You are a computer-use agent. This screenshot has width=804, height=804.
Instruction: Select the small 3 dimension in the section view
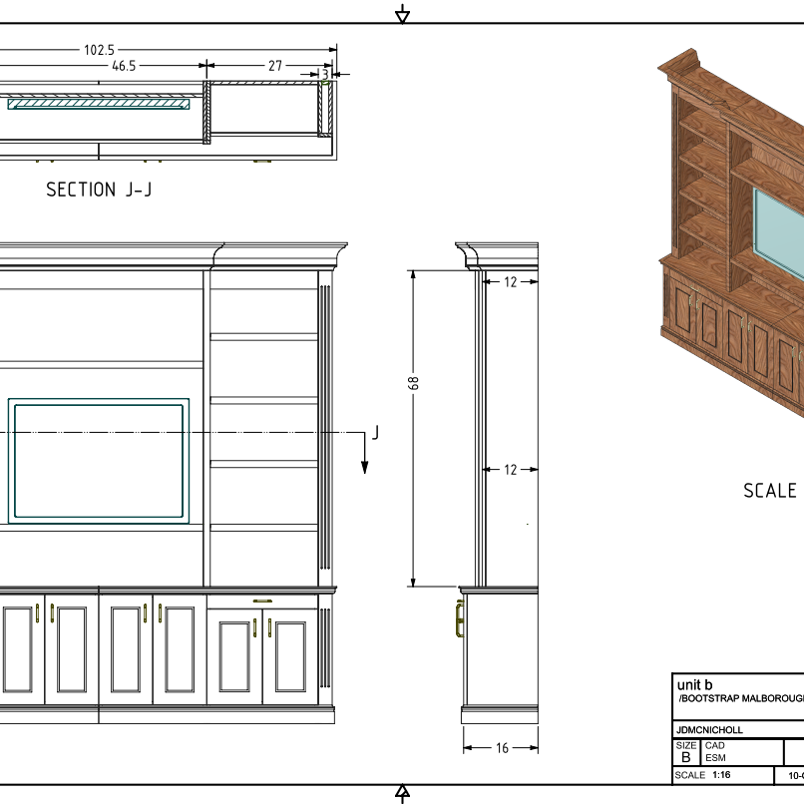pos(325,74)
